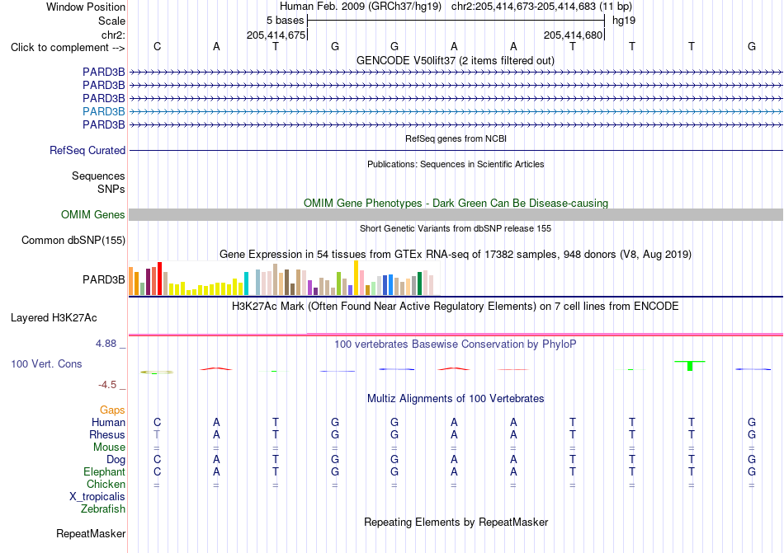Click the 100 Vert. Cons track label

(46, 363)
